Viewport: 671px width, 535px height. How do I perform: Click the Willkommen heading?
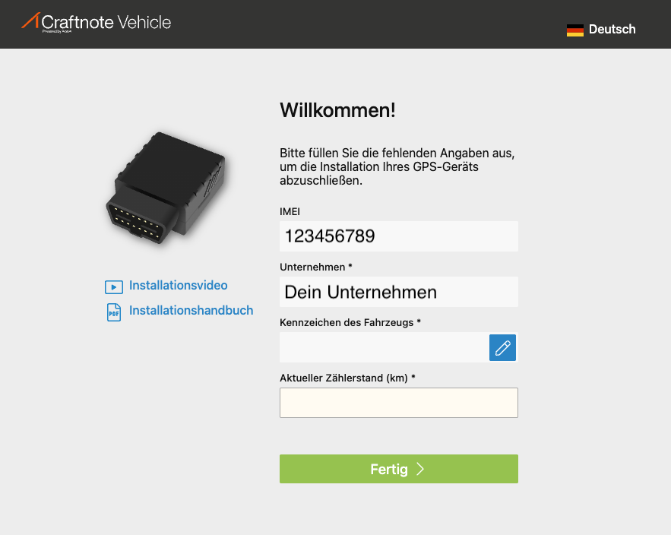(x=337, y=110)
